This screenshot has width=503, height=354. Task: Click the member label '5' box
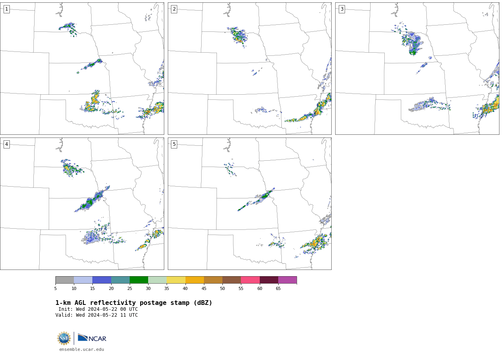[x=174, y=144]
